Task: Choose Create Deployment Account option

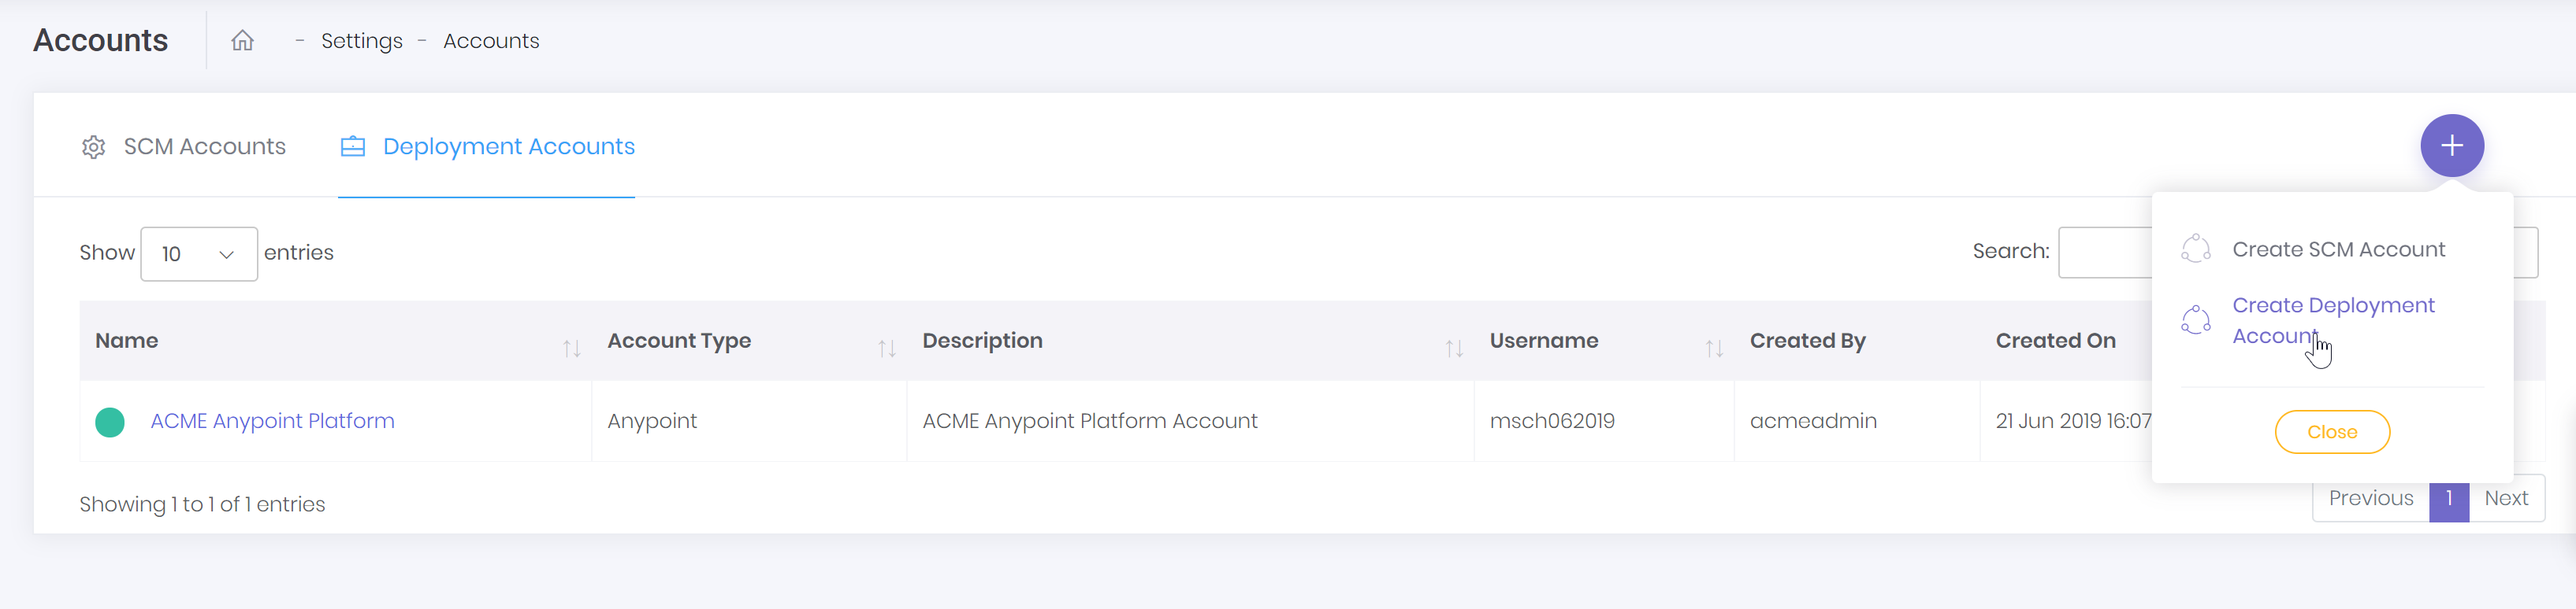Action: coord(2333,320)
